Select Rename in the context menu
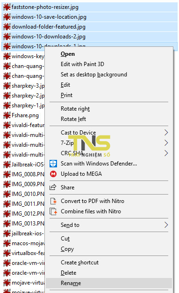This screenshot has height=293, width=179. (71, 283)
